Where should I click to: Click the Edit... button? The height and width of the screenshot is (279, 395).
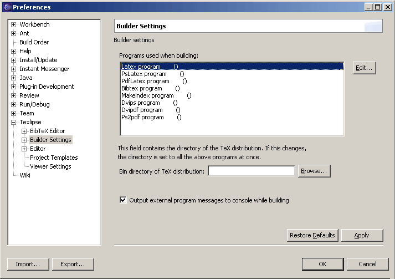[365, 68]
